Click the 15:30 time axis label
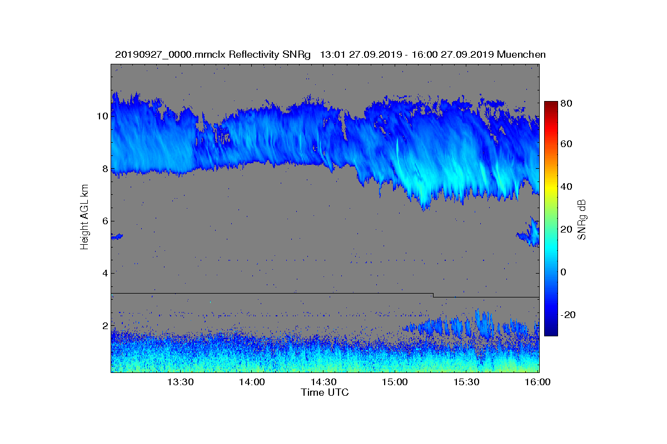This screenshot has height=444, width=667. click(467, 382)
